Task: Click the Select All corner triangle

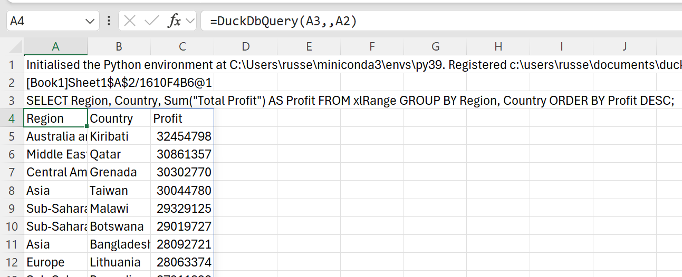Action: (12, 47)
